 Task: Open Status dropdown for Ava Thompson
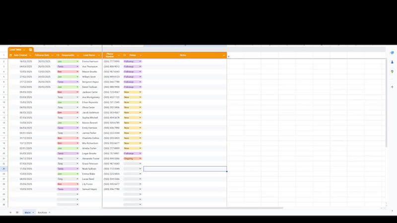pyautogui.click(x=140, y=66)
